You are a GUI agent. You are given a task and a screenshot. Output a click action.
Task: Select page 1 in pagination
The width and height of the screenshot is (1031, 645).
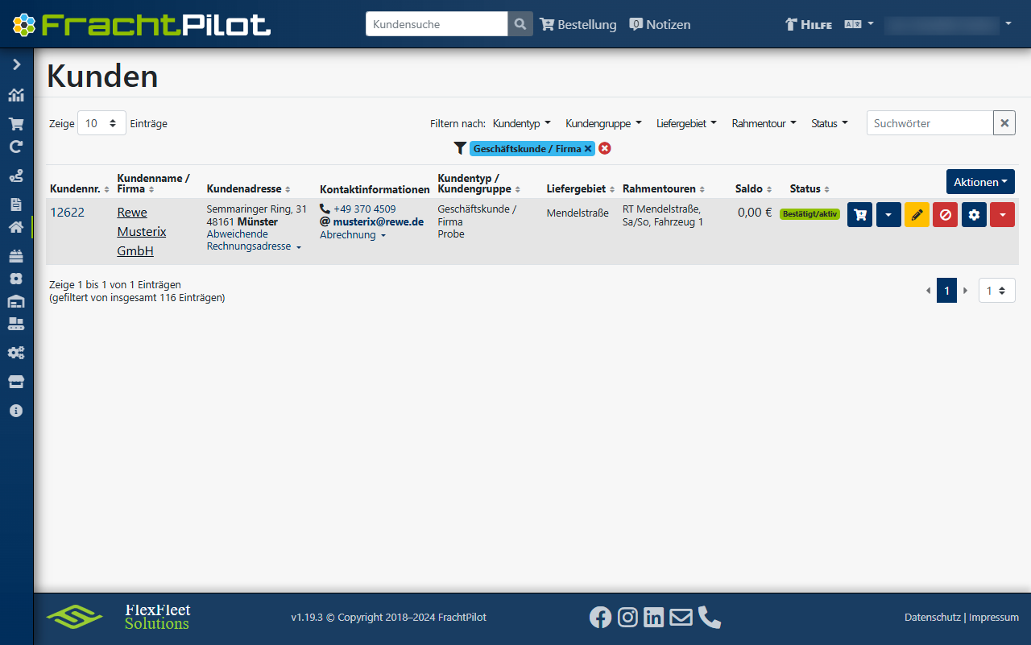pyautogui.click(x=946, y=291)
